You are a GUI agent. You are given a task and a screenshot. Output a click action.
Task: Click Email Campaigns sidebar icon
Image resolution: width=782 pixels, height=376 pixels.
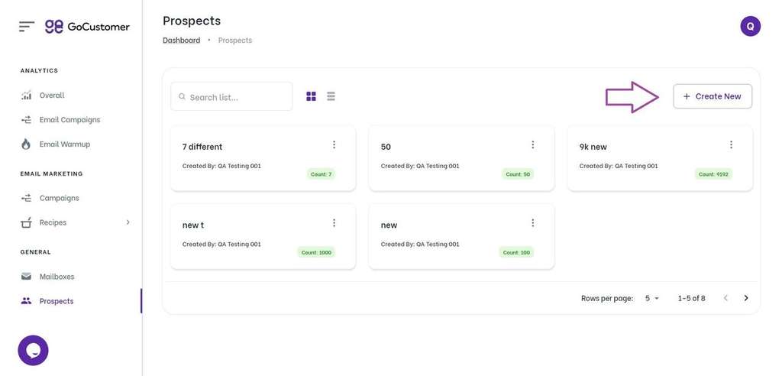click(x=27, y=119)
